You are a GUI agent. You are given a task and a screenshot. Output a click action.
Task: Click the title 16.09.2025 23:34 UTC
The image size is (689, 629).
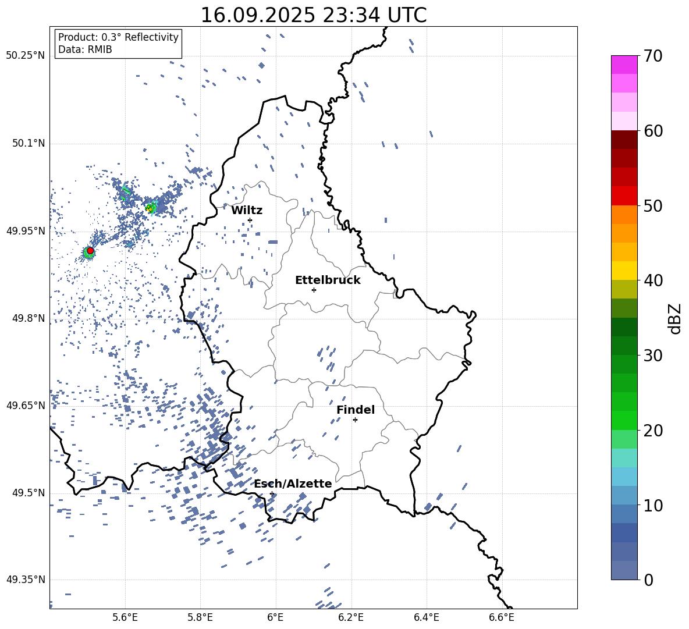[x=313, y=15]
